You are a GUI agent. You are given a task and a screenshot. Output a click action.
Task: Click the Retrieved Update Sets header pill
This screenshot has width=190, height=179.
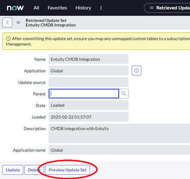[167, 8]
